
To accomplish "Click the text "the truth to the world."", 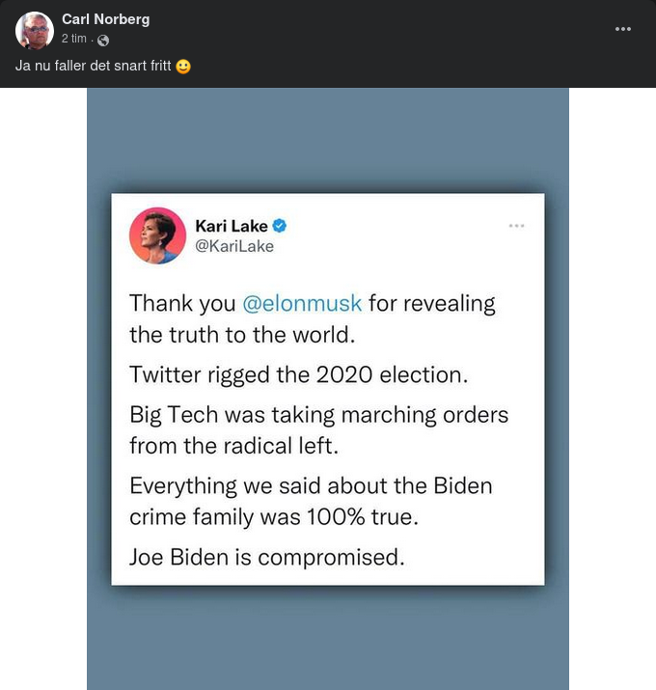I will point(243,335).
